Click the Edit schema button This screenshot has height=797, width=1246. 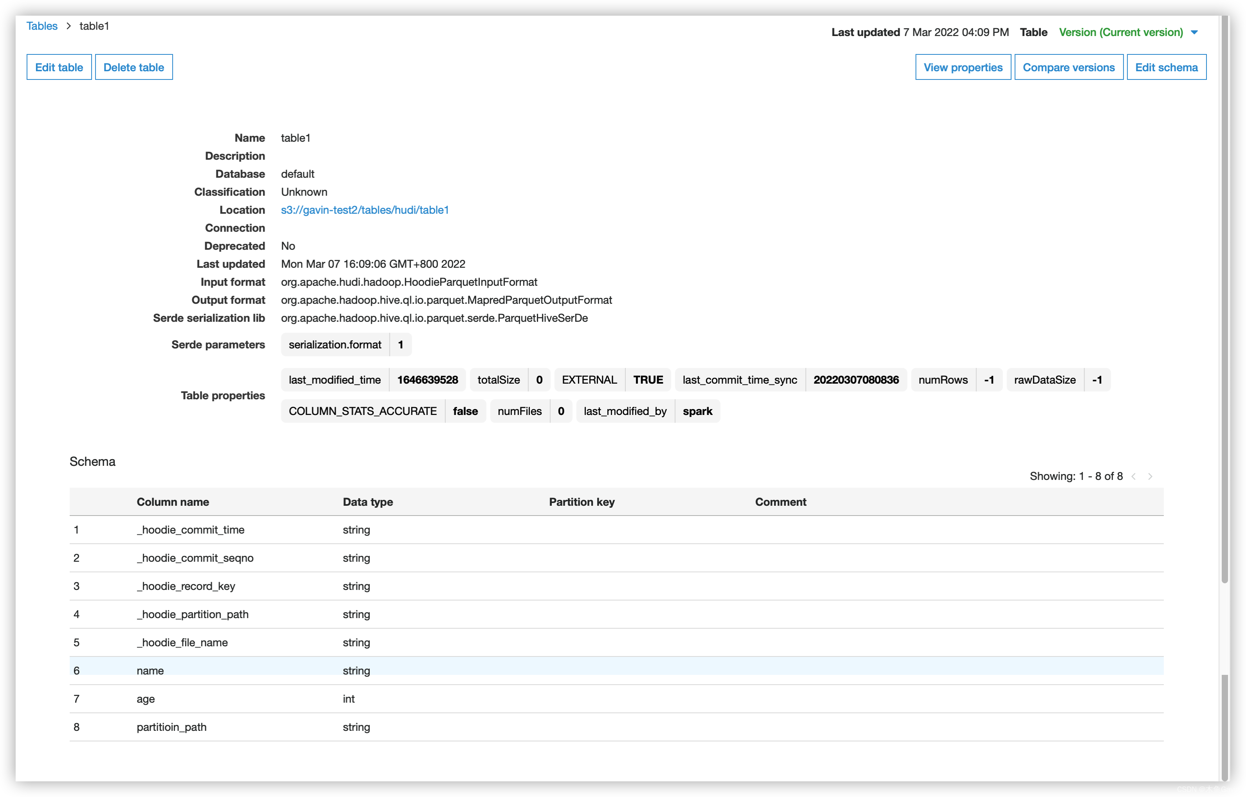(1166, 67)
